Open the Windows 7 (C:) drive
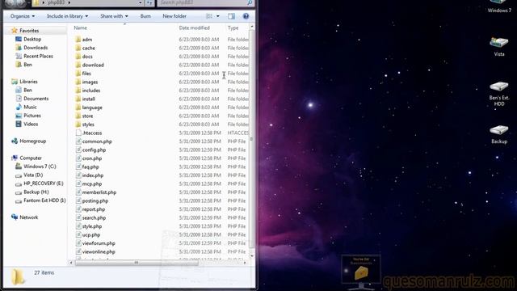Image resolution: width=517 pixels, height=291 pixels. (40, 167)
